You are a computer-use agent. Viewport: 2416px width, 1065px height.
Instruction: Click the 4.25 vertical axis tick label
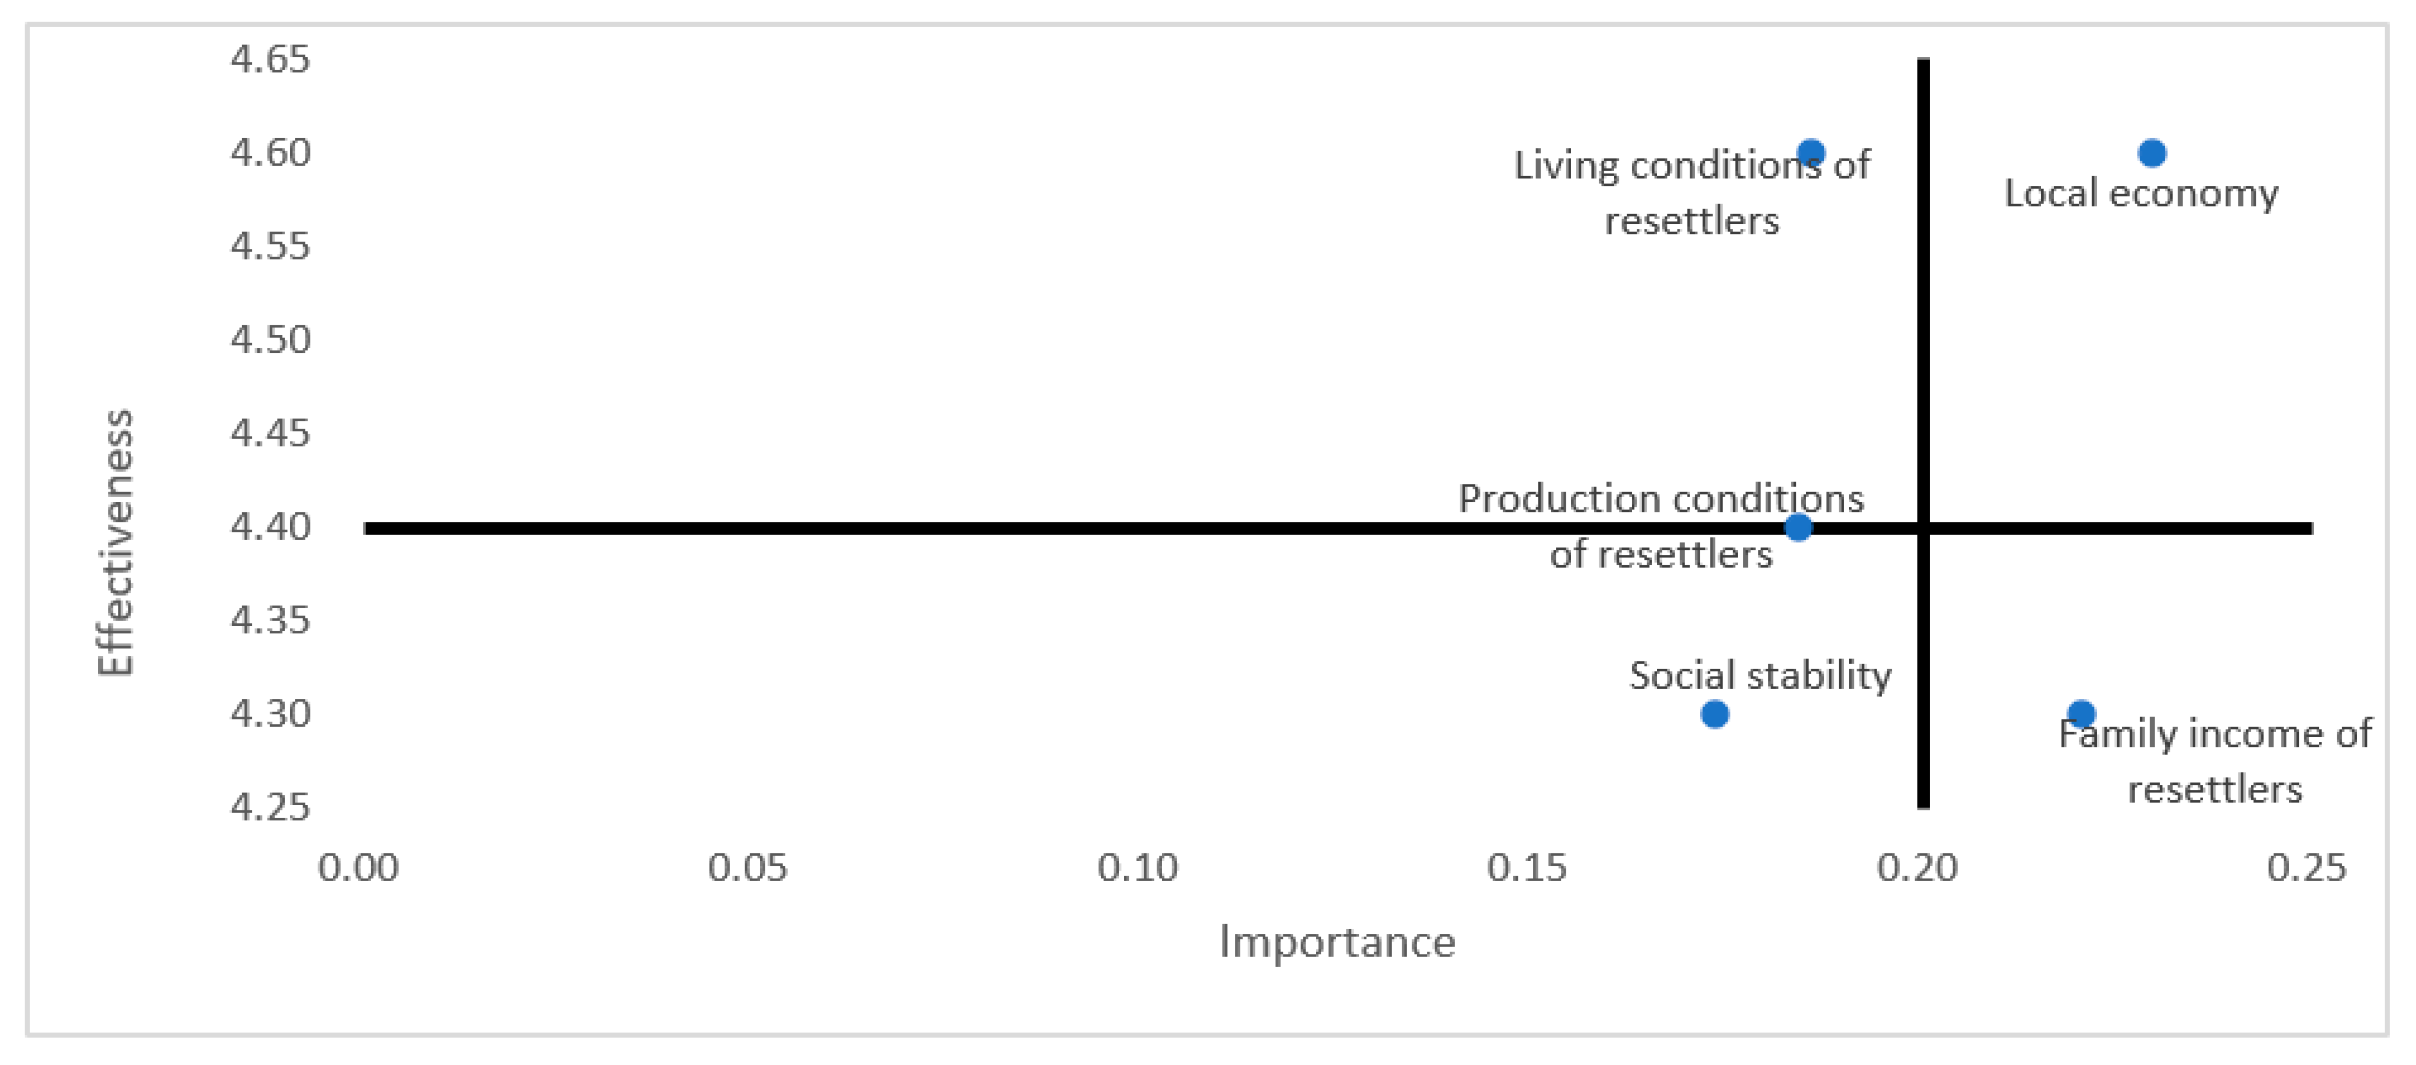(270, 807)
